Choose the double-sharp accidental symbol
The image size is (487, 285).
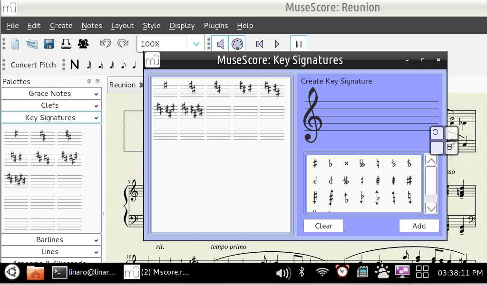(x=346, y=163)
